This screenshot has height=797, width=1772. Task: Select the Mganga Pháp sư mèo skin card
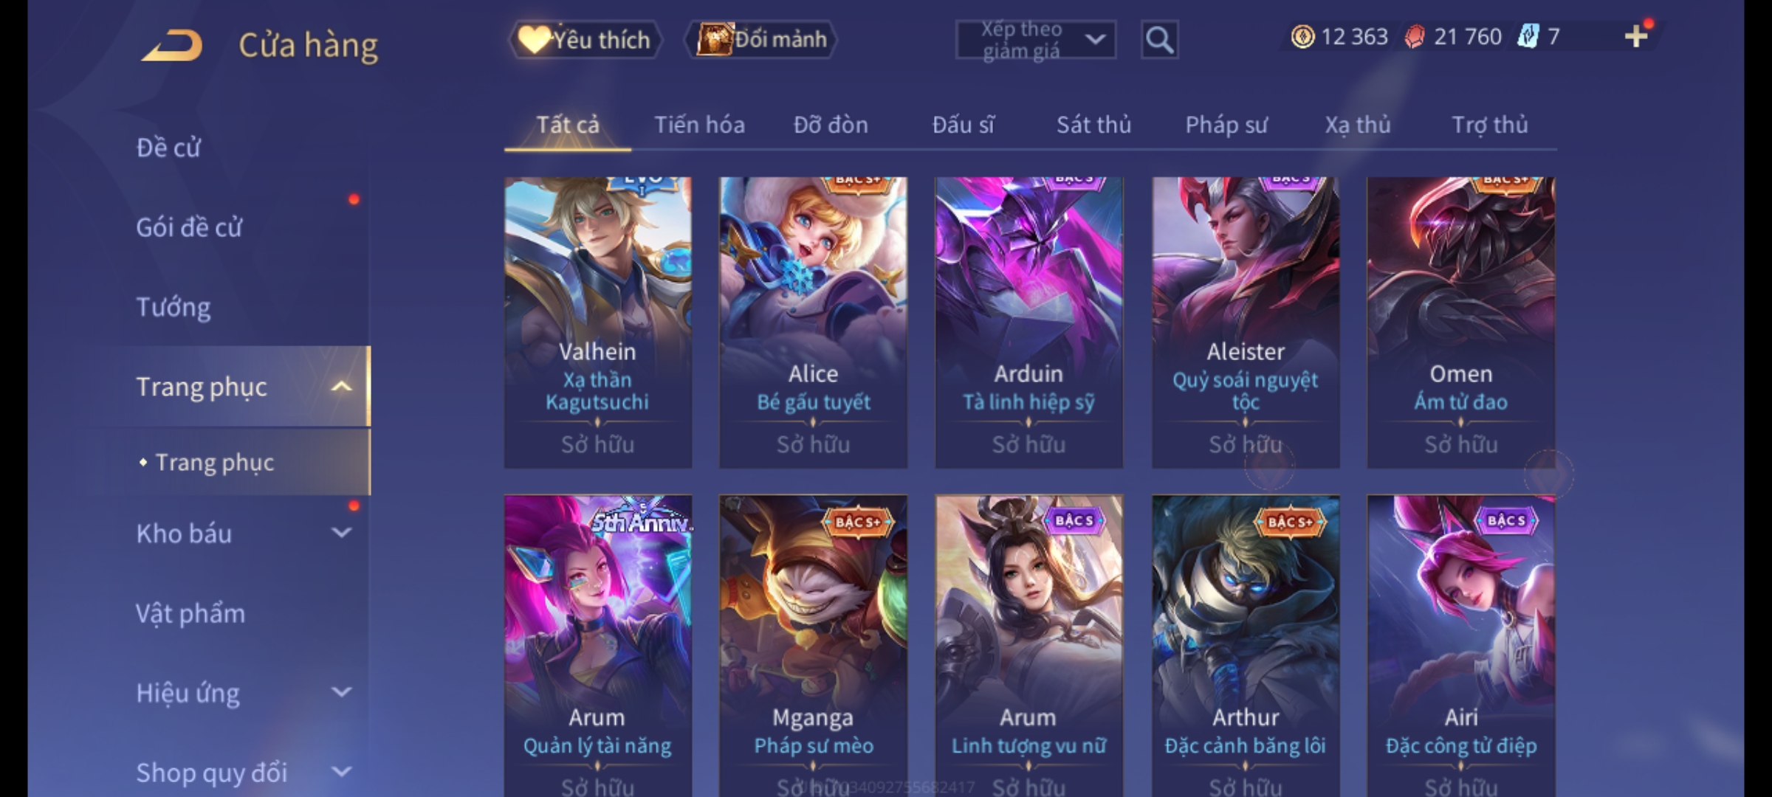coord(813,646)
